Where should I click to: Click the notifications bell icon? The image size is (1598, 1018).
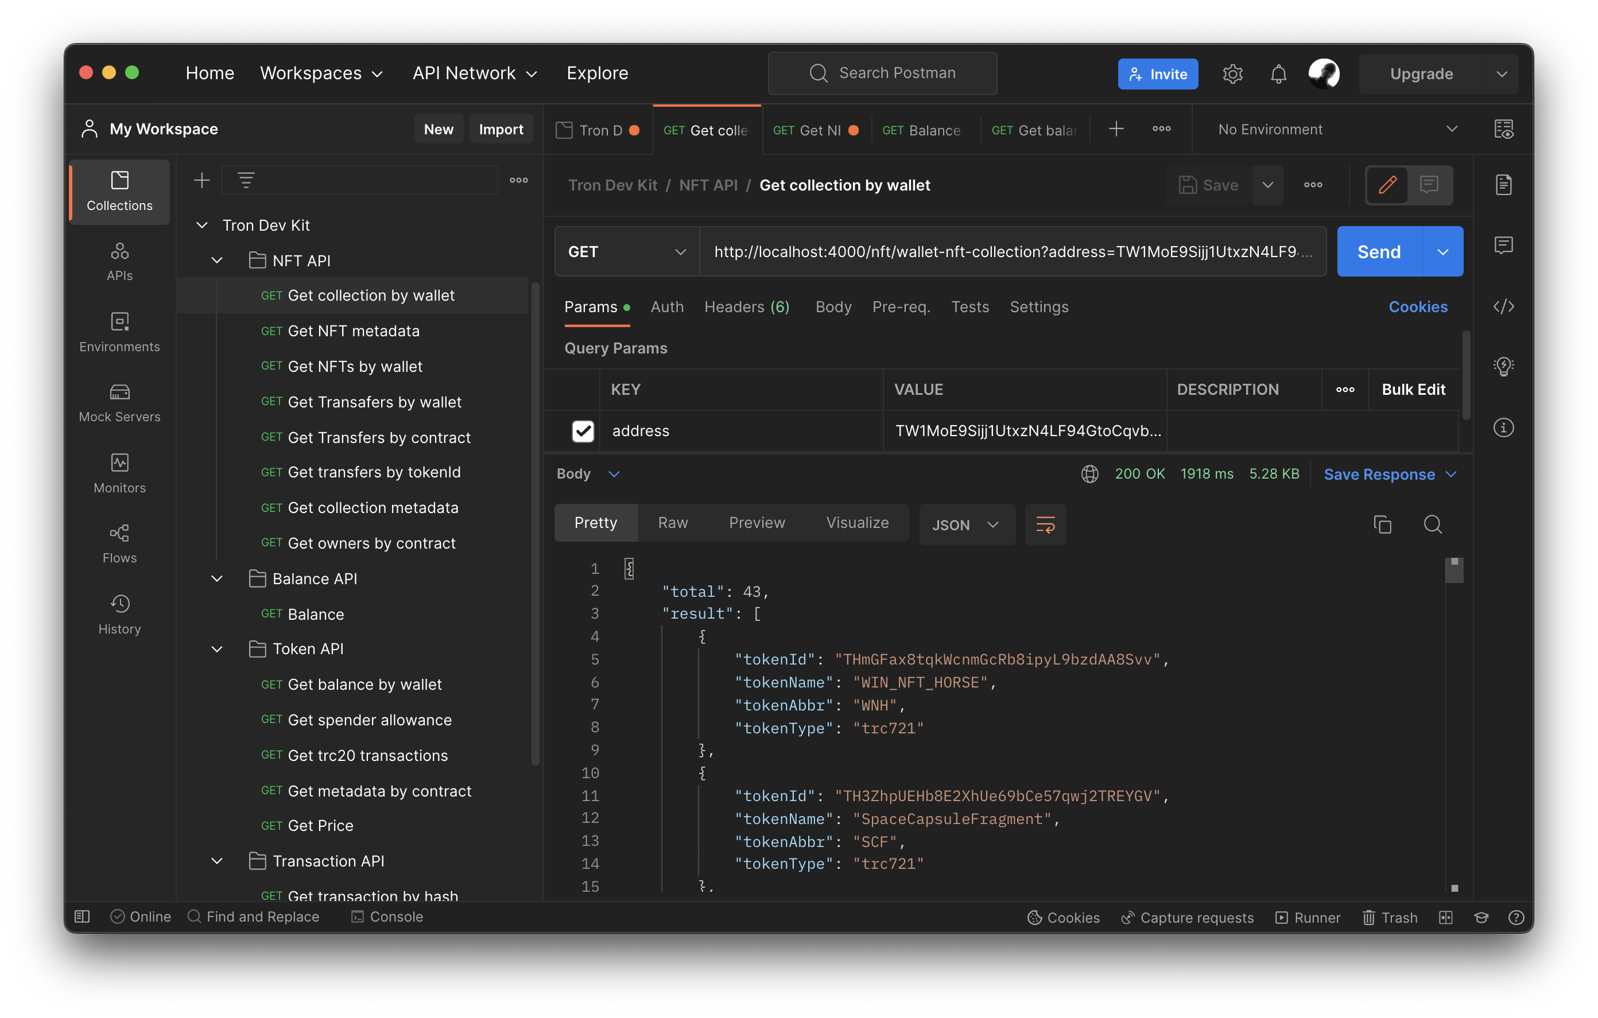pos(1278,73)
